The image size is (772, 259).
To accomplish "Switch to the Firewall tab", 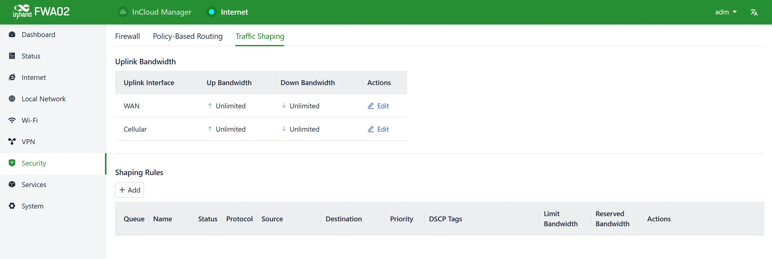I will point(127,36).
